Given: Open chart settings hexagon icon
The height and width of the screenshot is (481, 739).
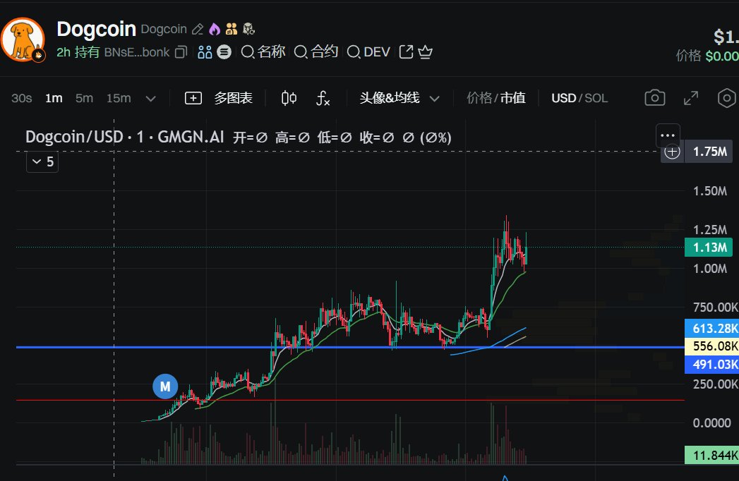Looking at the screenshot, I should [727, 98].
